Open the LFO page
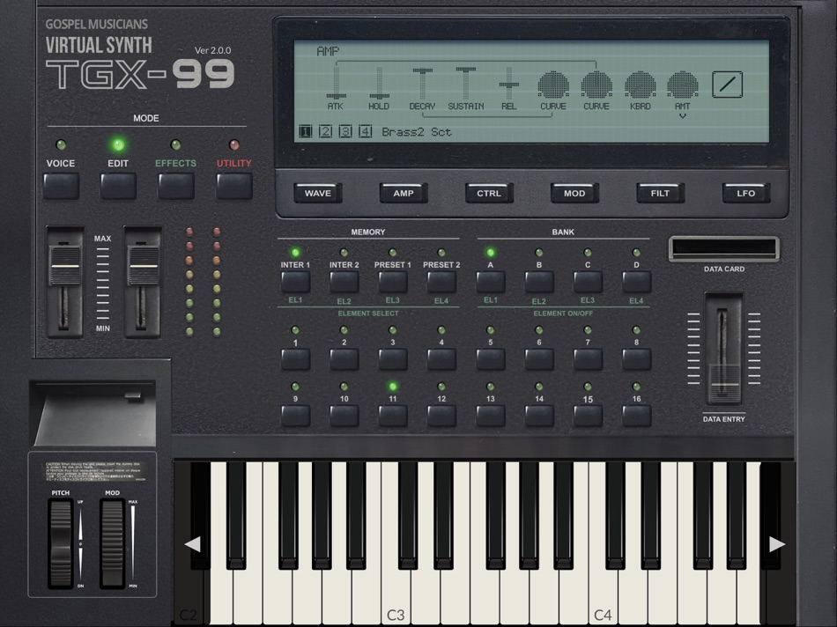 (745, 193)
